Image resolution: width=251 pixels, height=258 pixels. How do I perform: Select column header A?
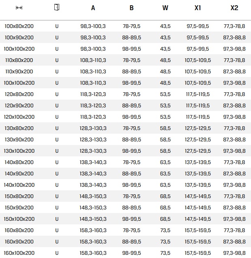(93, 8)
